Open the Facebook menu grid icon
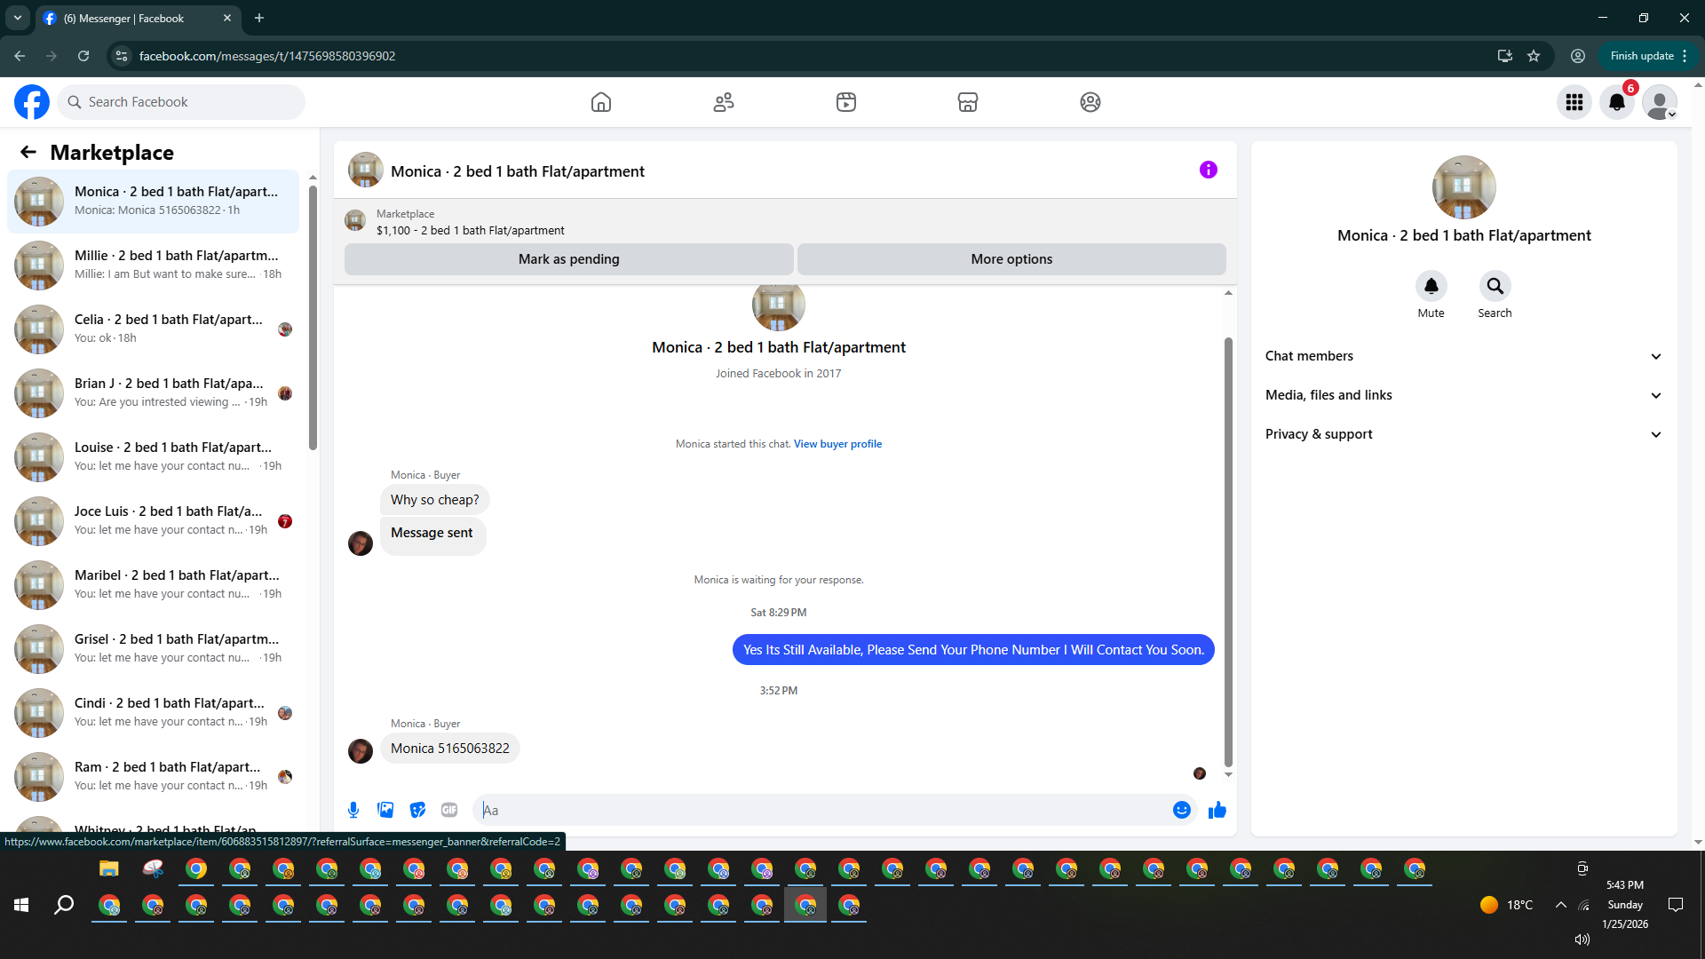This screenshot has width=1705, height=959. point(1574,102)
